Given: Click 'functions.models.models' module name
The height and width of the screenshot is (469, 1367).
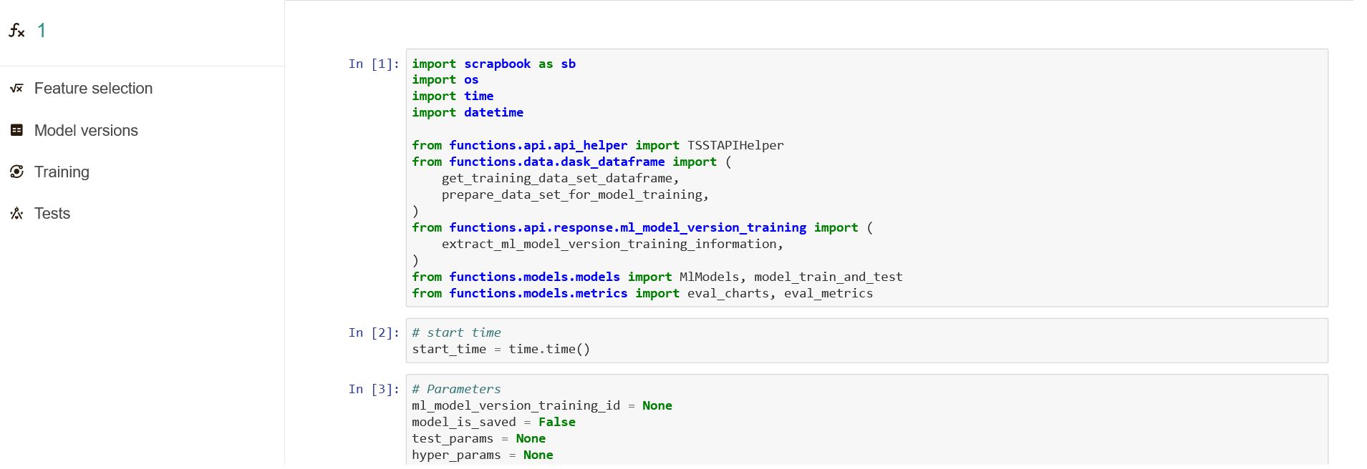Looking at the screenshot, I should [x=534, y=277].
